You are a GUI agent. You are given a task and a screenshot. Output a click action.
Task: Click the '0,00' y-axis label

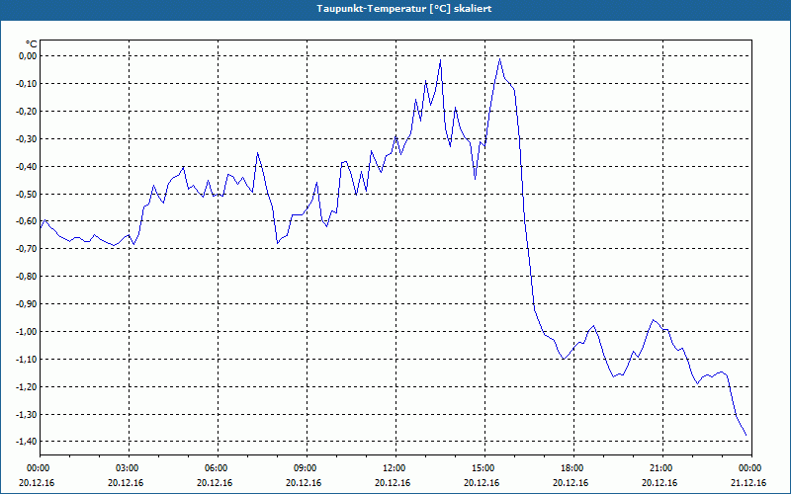[x=28, y=56]
